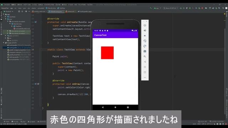Click the emulator rotate right icon

click(145, 46)
